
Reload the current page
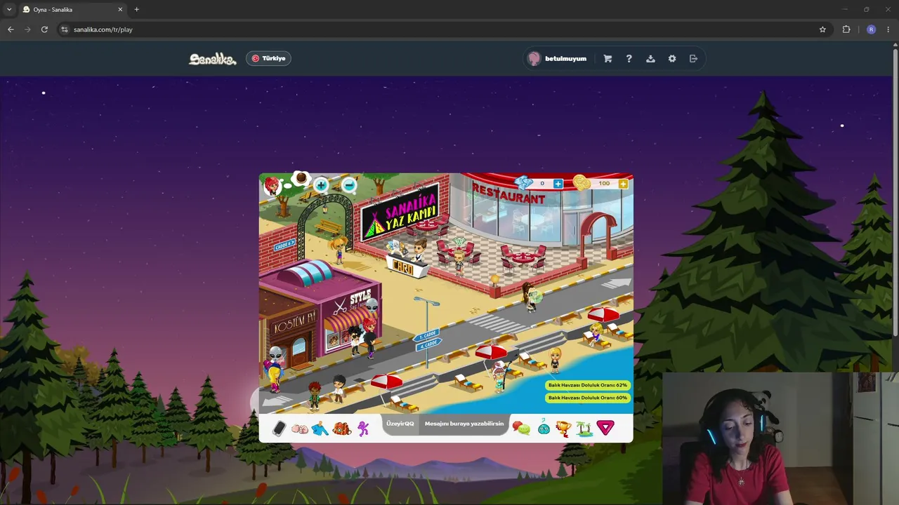tap(44, 29)
